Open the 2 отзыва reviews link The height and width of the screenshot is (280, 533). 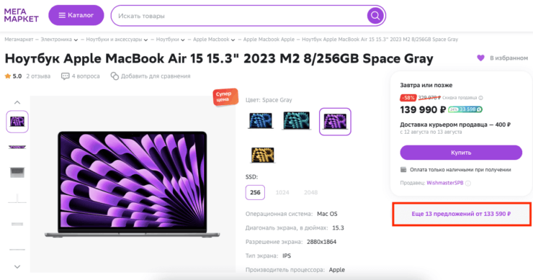(38, 76)
